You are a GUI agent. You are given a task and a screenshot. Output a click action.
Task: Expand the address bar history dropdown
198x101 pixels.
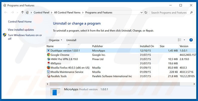[142, 13]
